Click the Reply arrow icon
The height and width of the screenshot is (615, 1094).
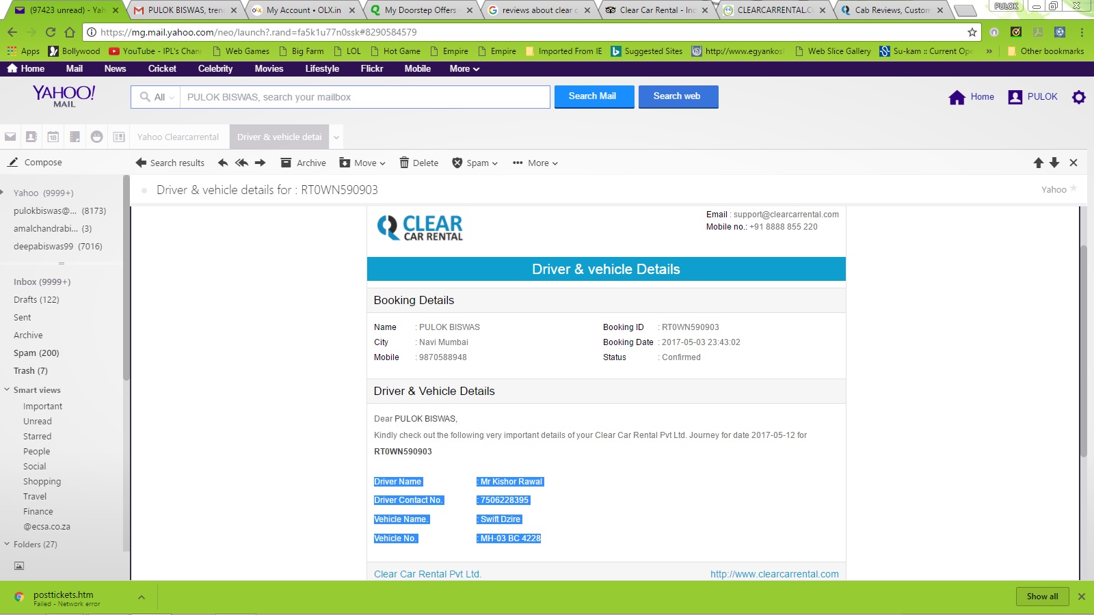[223, 163]
